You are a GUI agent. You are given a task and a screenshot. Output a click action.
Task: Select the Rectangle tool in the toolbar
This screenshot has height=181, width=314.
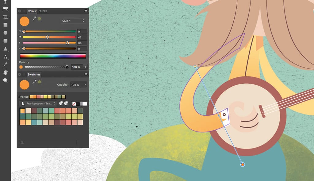tap(5, 24)
